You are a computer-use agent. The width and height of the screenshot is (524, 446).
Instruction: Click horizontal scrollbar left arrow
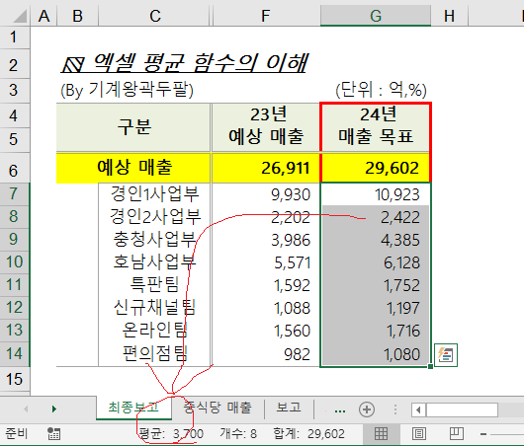[x=419, y=409]
